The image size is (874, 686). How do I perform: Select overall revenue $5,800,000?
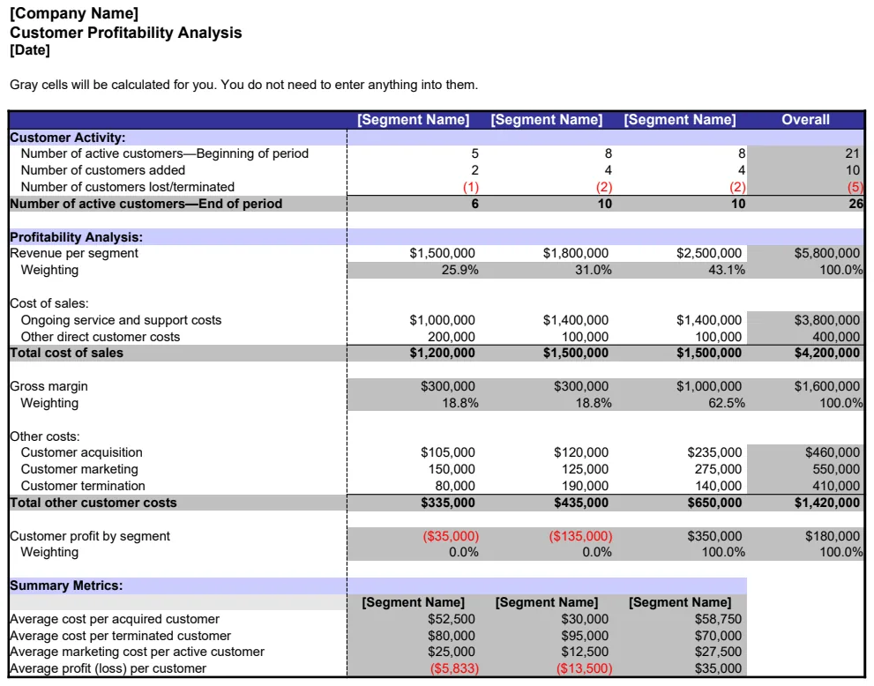tap(827, 253)
